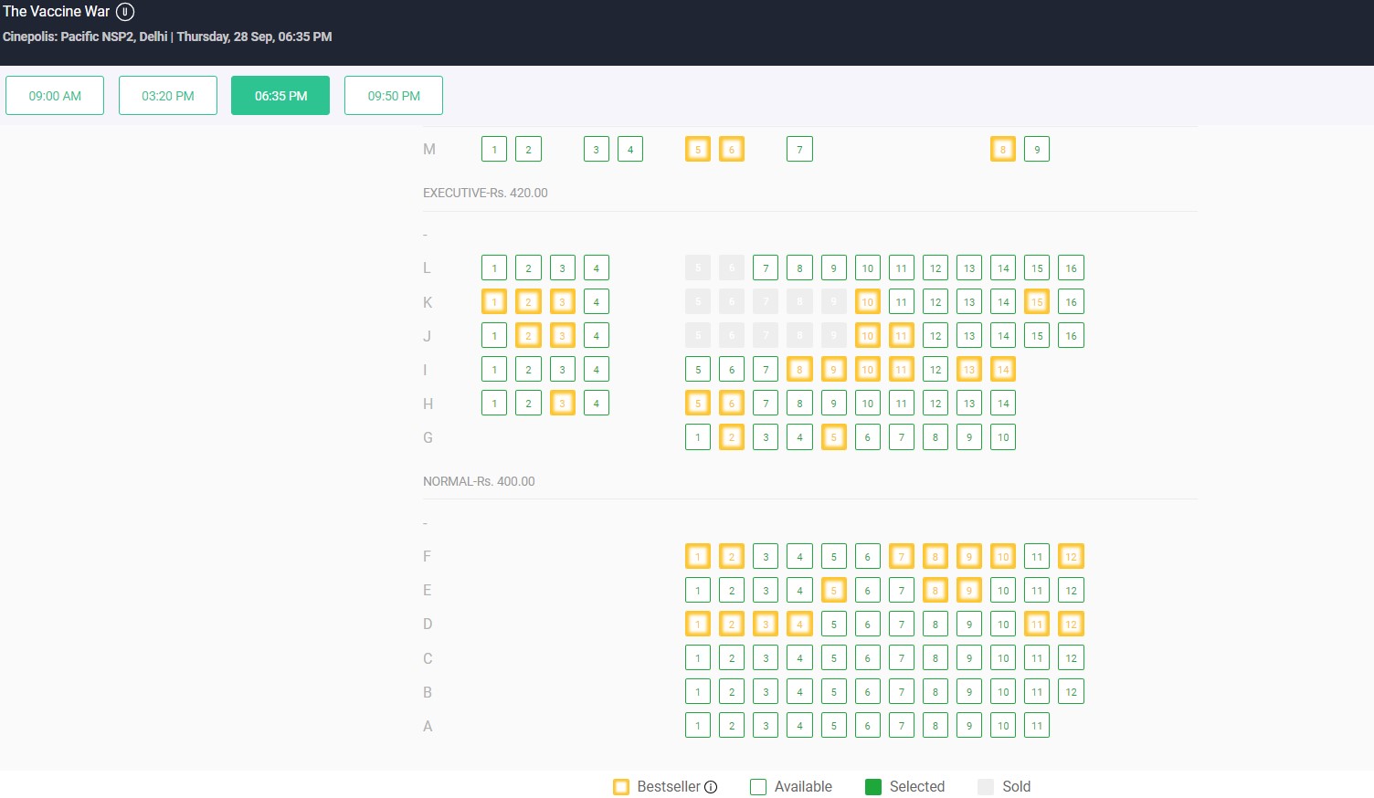Pick seat 1 in row C

click(698, 658)
